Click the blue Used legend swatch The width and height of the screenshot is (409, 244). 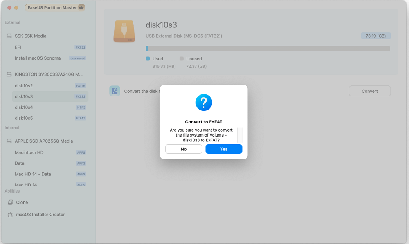[x=148, y=59]
